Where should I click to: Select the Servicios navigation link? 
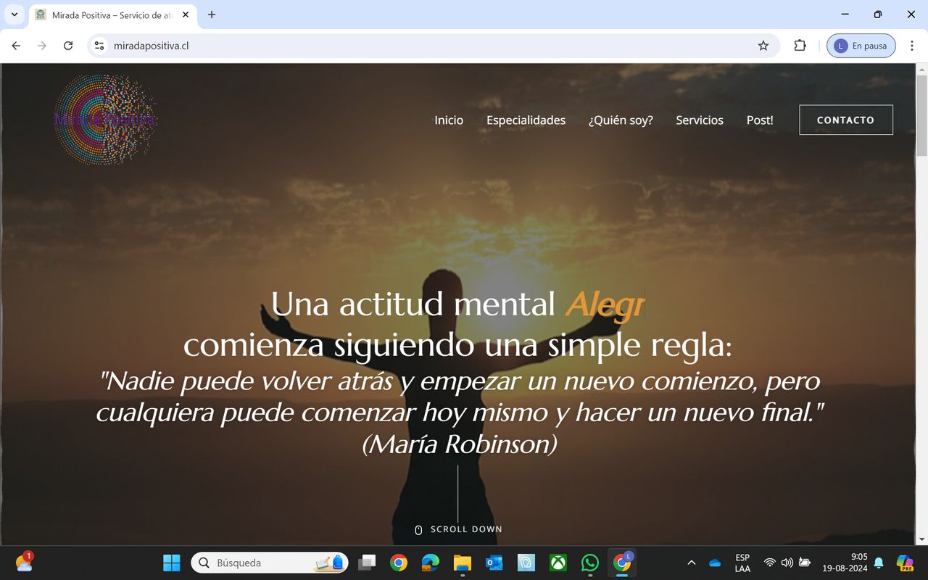[699, 120]
